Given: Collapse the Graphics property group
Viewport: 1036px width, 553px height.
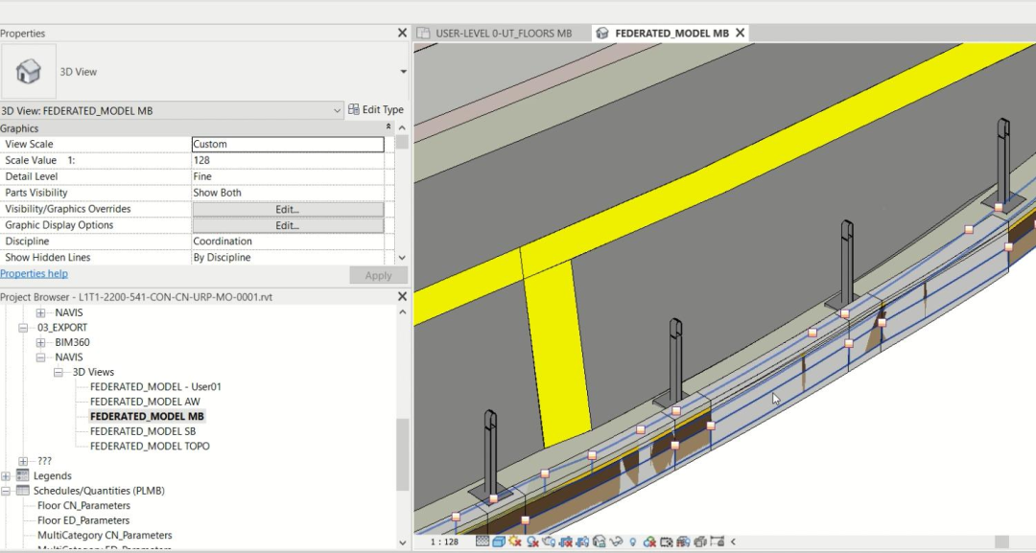Looking at the screenshot, I should point(388,128).
